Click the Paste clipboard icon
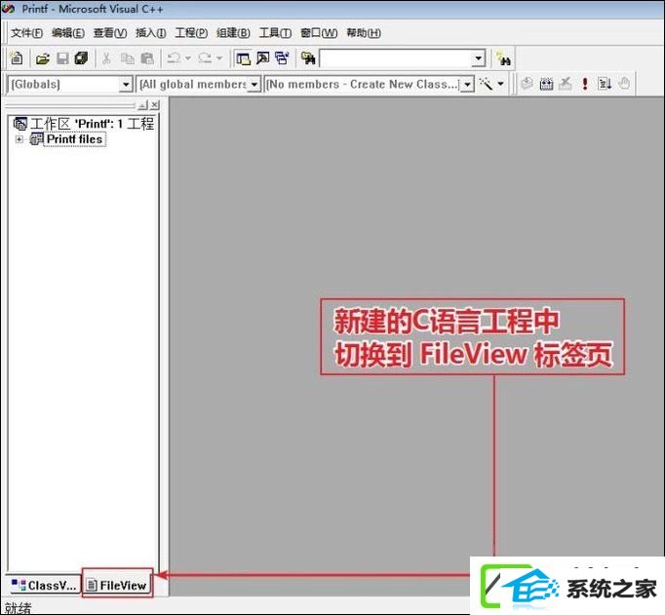 point(147,58)
